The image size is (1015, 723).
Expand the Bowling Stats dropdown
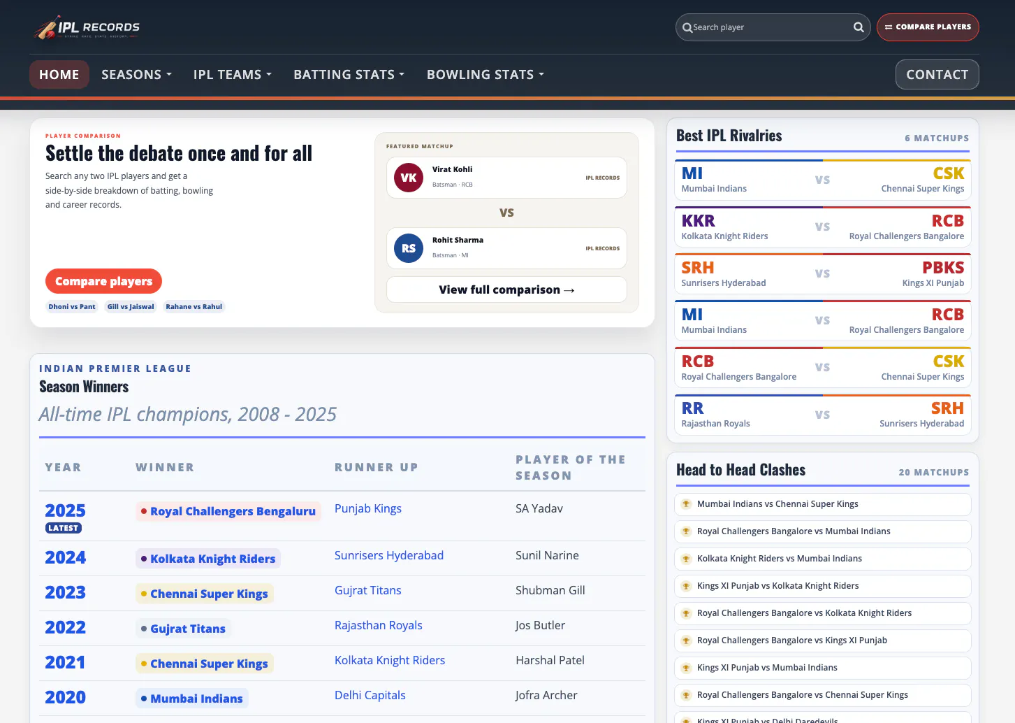click(x=485, y=75)
